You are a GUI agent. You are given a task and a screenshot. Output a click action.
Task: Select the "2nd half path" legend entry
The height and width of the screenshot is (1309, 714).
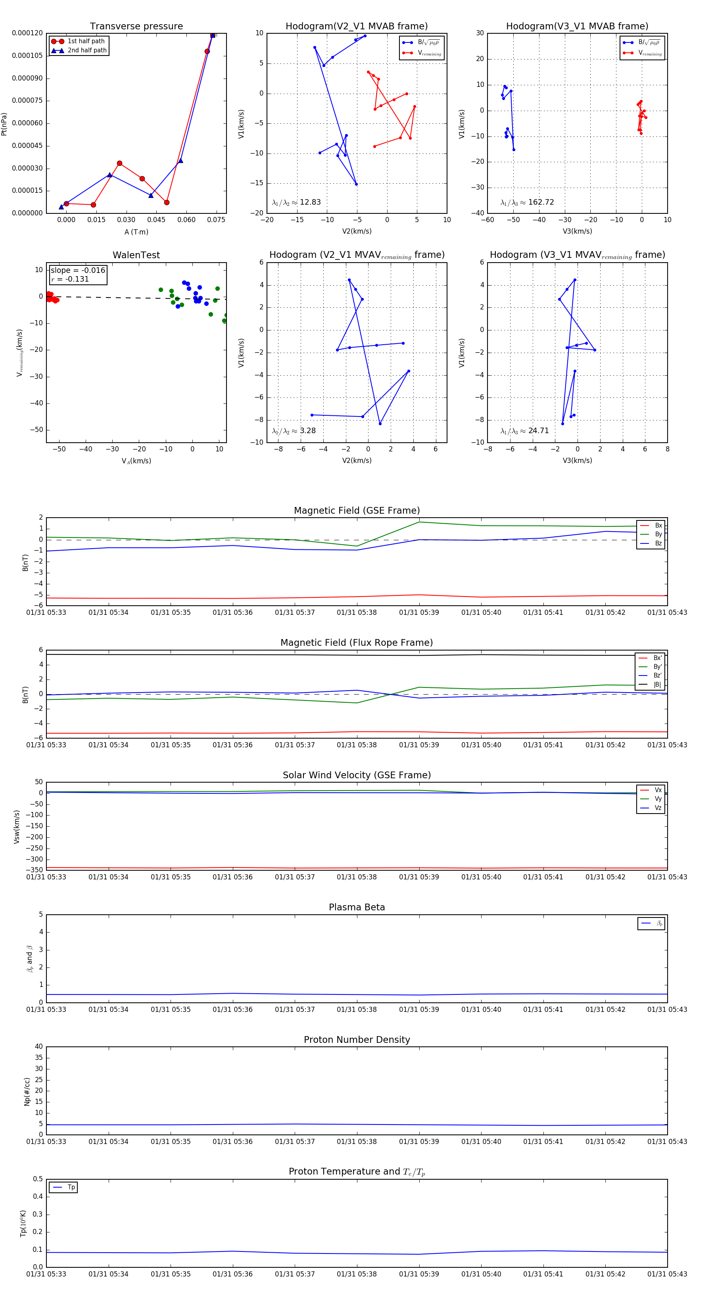point(80,50)
